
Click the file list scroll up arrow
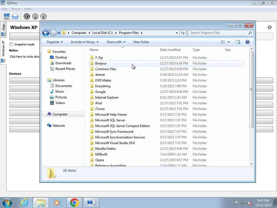252,49
